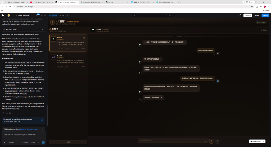Image resolution: width=271 pixels, height=147 pixels.
Task: Switch to the General GitHub browser tab
Action: click(x=117, y=2)
